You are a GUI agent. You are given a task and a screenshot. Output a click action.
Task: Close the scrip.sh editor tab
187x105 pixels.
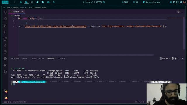23,12
